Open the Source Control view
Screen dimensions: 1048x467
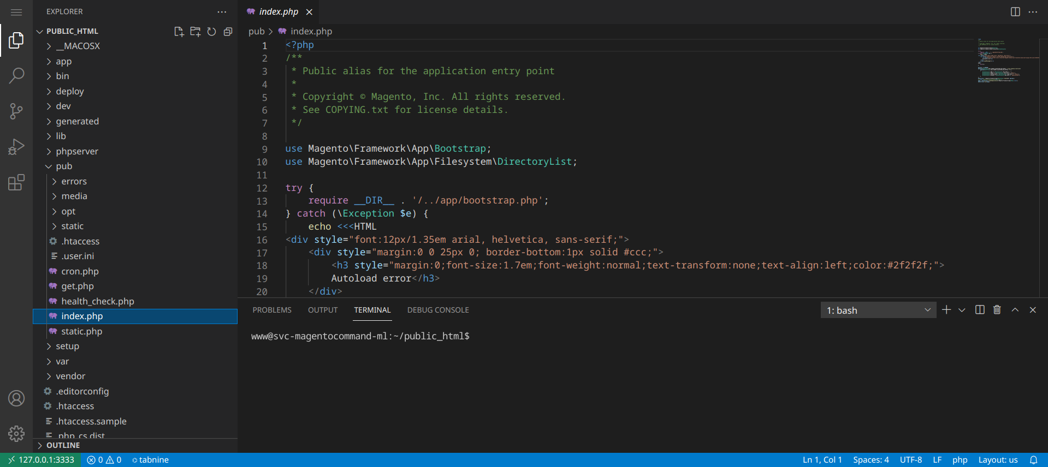pos(16,111)
